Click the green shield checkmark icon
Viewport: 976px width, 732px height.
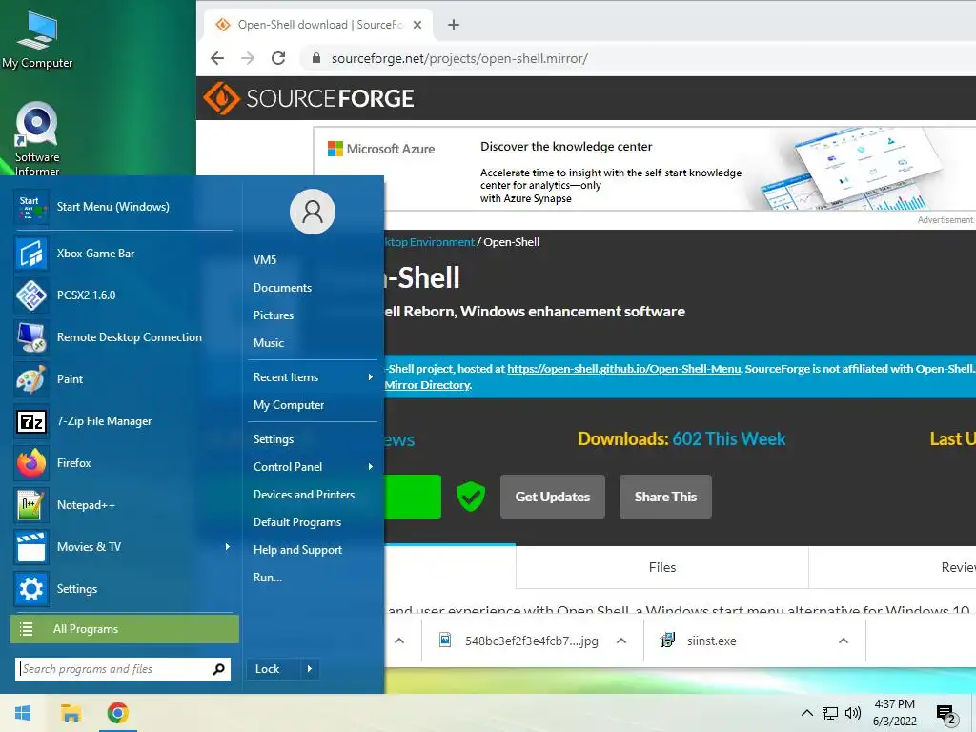(471, 497)
